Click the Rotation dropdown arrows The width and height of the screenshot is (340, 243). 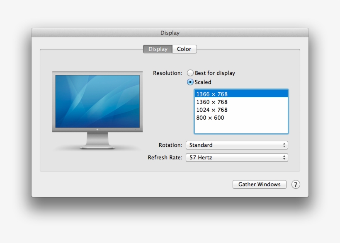pyautogui.click(x=284, y=145)
